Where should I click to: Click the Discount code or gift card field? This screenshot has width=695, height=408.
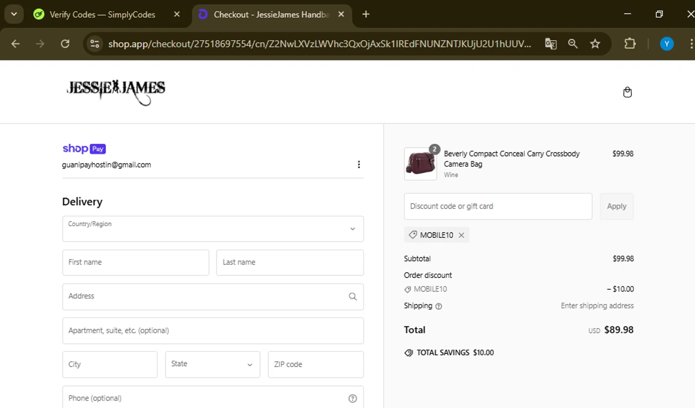click(x=498, y=206)
